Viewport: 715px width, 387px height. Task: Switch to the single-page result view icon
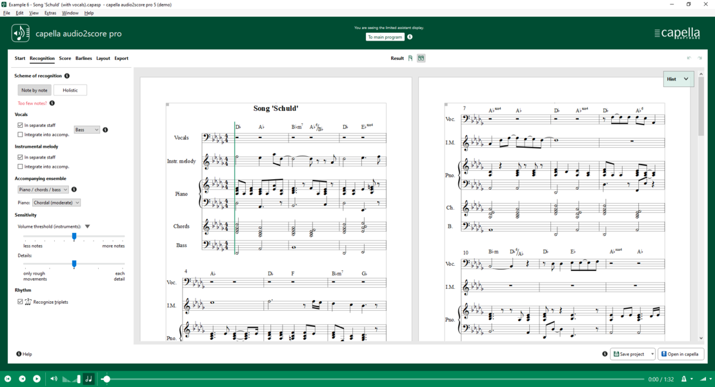(410, 58)
